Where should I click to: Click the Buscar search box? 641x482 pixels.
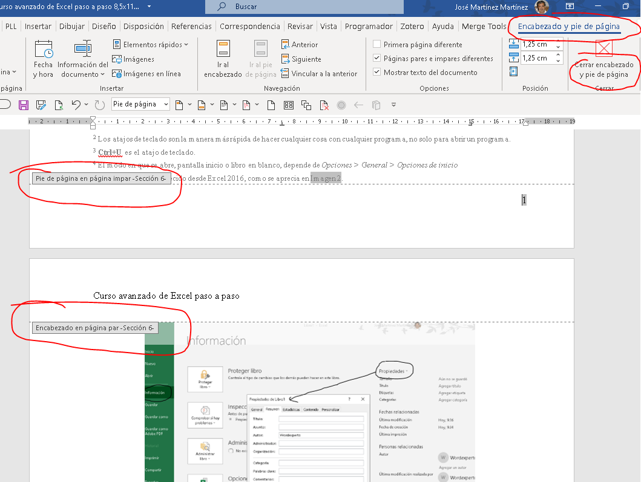pos(304,7)
